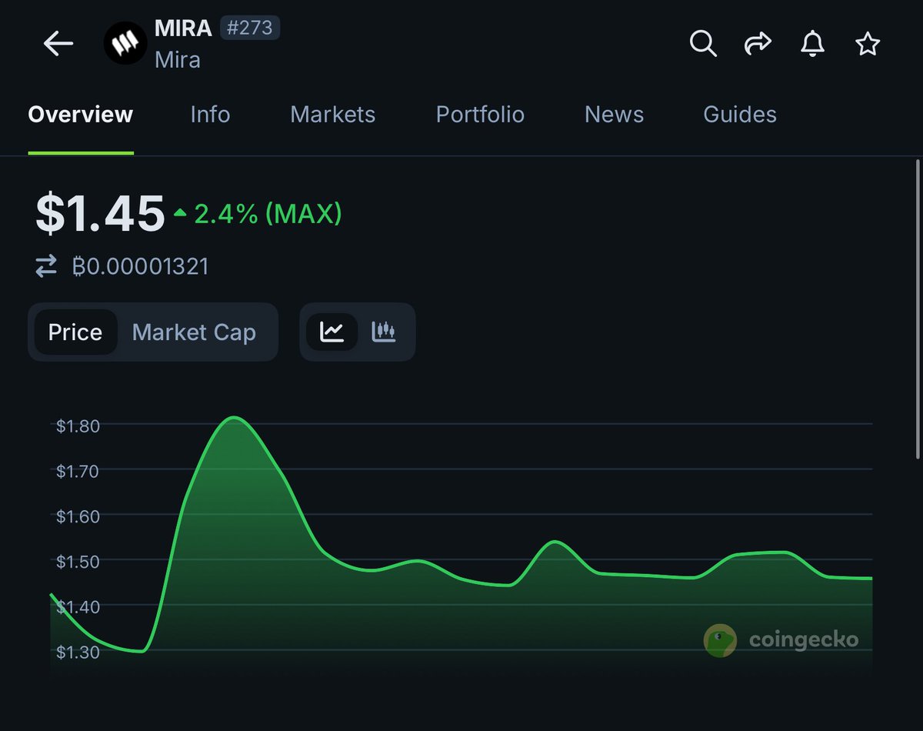Tap the $1.50 axis label

[78, 562]
